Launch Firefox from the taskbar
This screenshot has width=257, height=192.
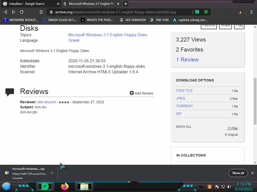coord(65,186)
